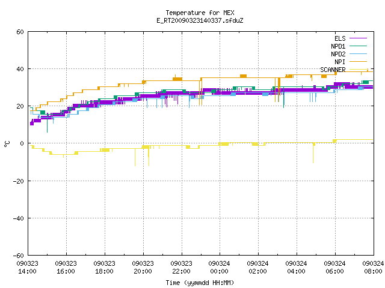Click the x-axis tick label '090324 00:00'
The height and width of the screenshot is (288, 385).
coord(219,268)
